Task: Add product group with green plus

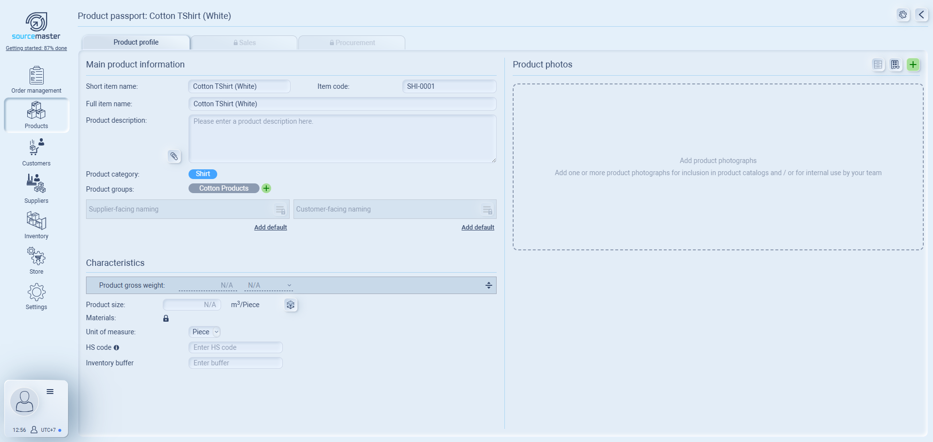Action: (266, 188)
